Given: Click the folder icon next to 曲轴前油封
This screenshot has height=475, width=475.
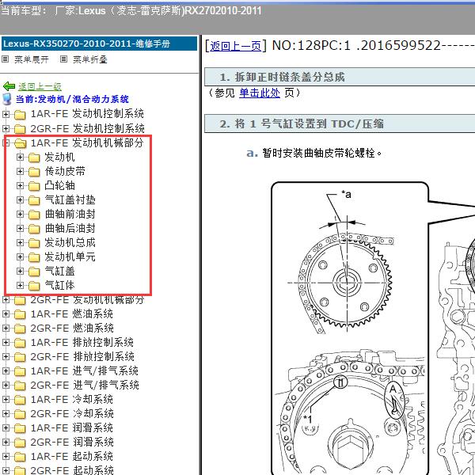Looking at the screenshot, I should 34,215.
